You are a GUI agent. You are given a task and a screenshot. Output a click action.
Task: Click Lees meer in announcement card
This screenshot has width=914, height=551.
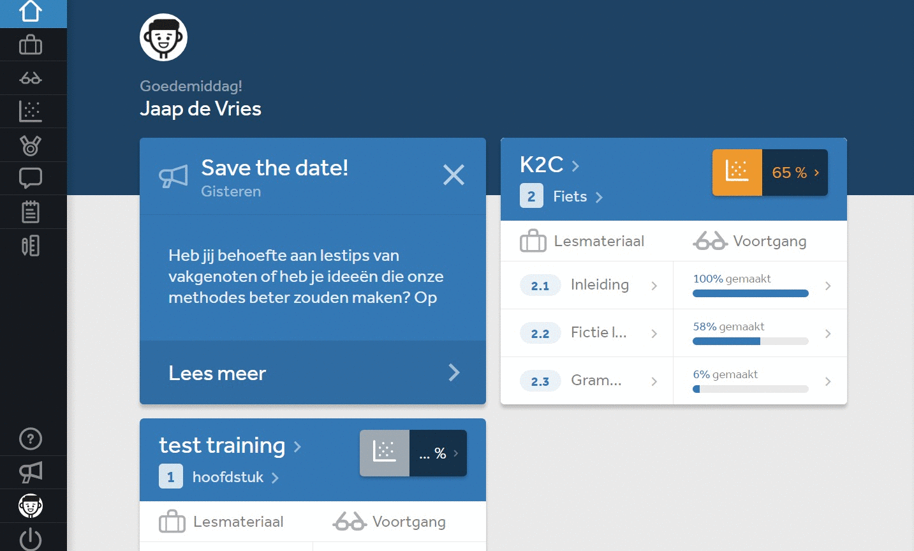click(313, 372)
